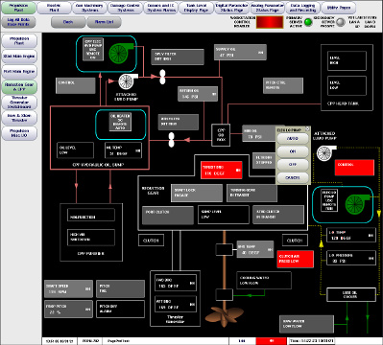The width and height of the screenshot is (383, 345).
Task: Click the small marker in AFT BRG box
Action: [x=192, y=305]
